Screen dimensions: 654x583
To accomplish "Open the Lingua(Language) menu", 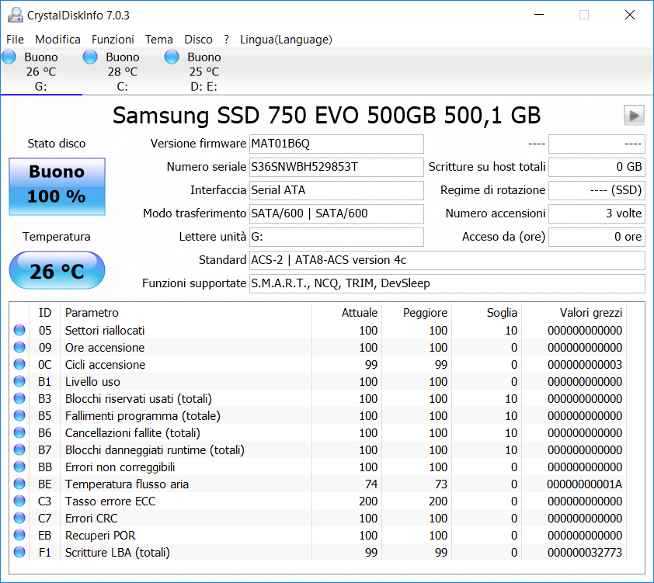I will coord(286,40).
